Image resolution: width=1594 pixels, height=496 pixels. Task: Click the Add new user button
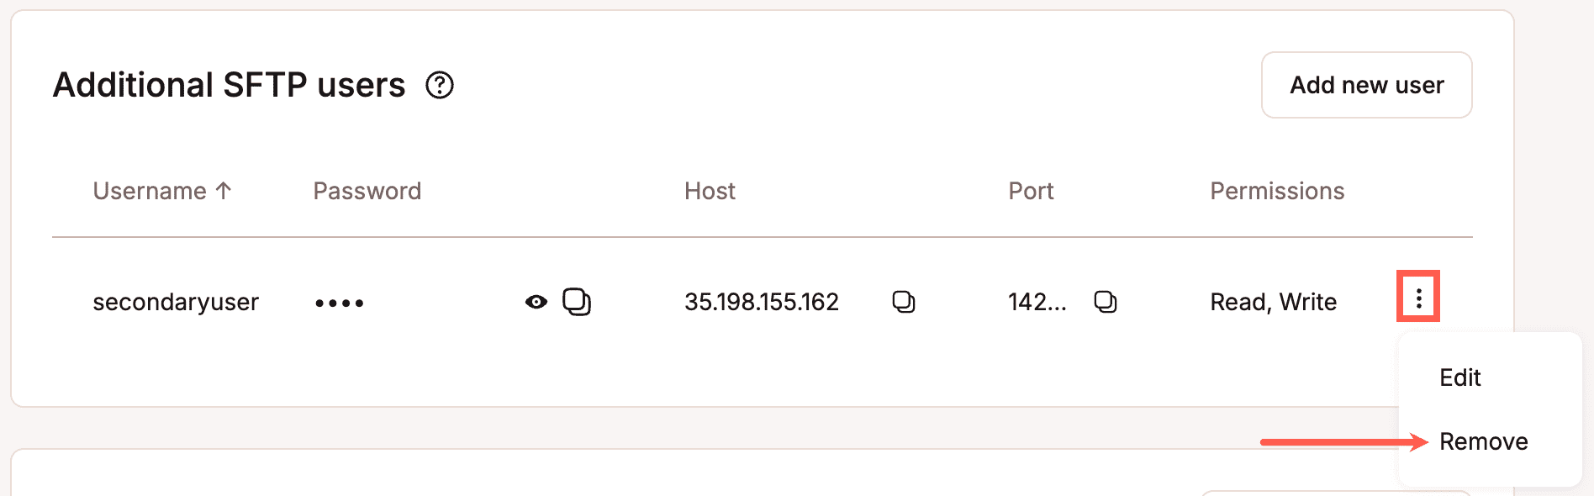point(1366,85)
